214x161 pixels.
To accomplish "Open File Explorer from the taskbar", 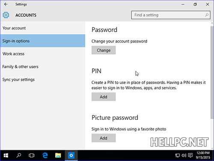I will click(58, 155).
